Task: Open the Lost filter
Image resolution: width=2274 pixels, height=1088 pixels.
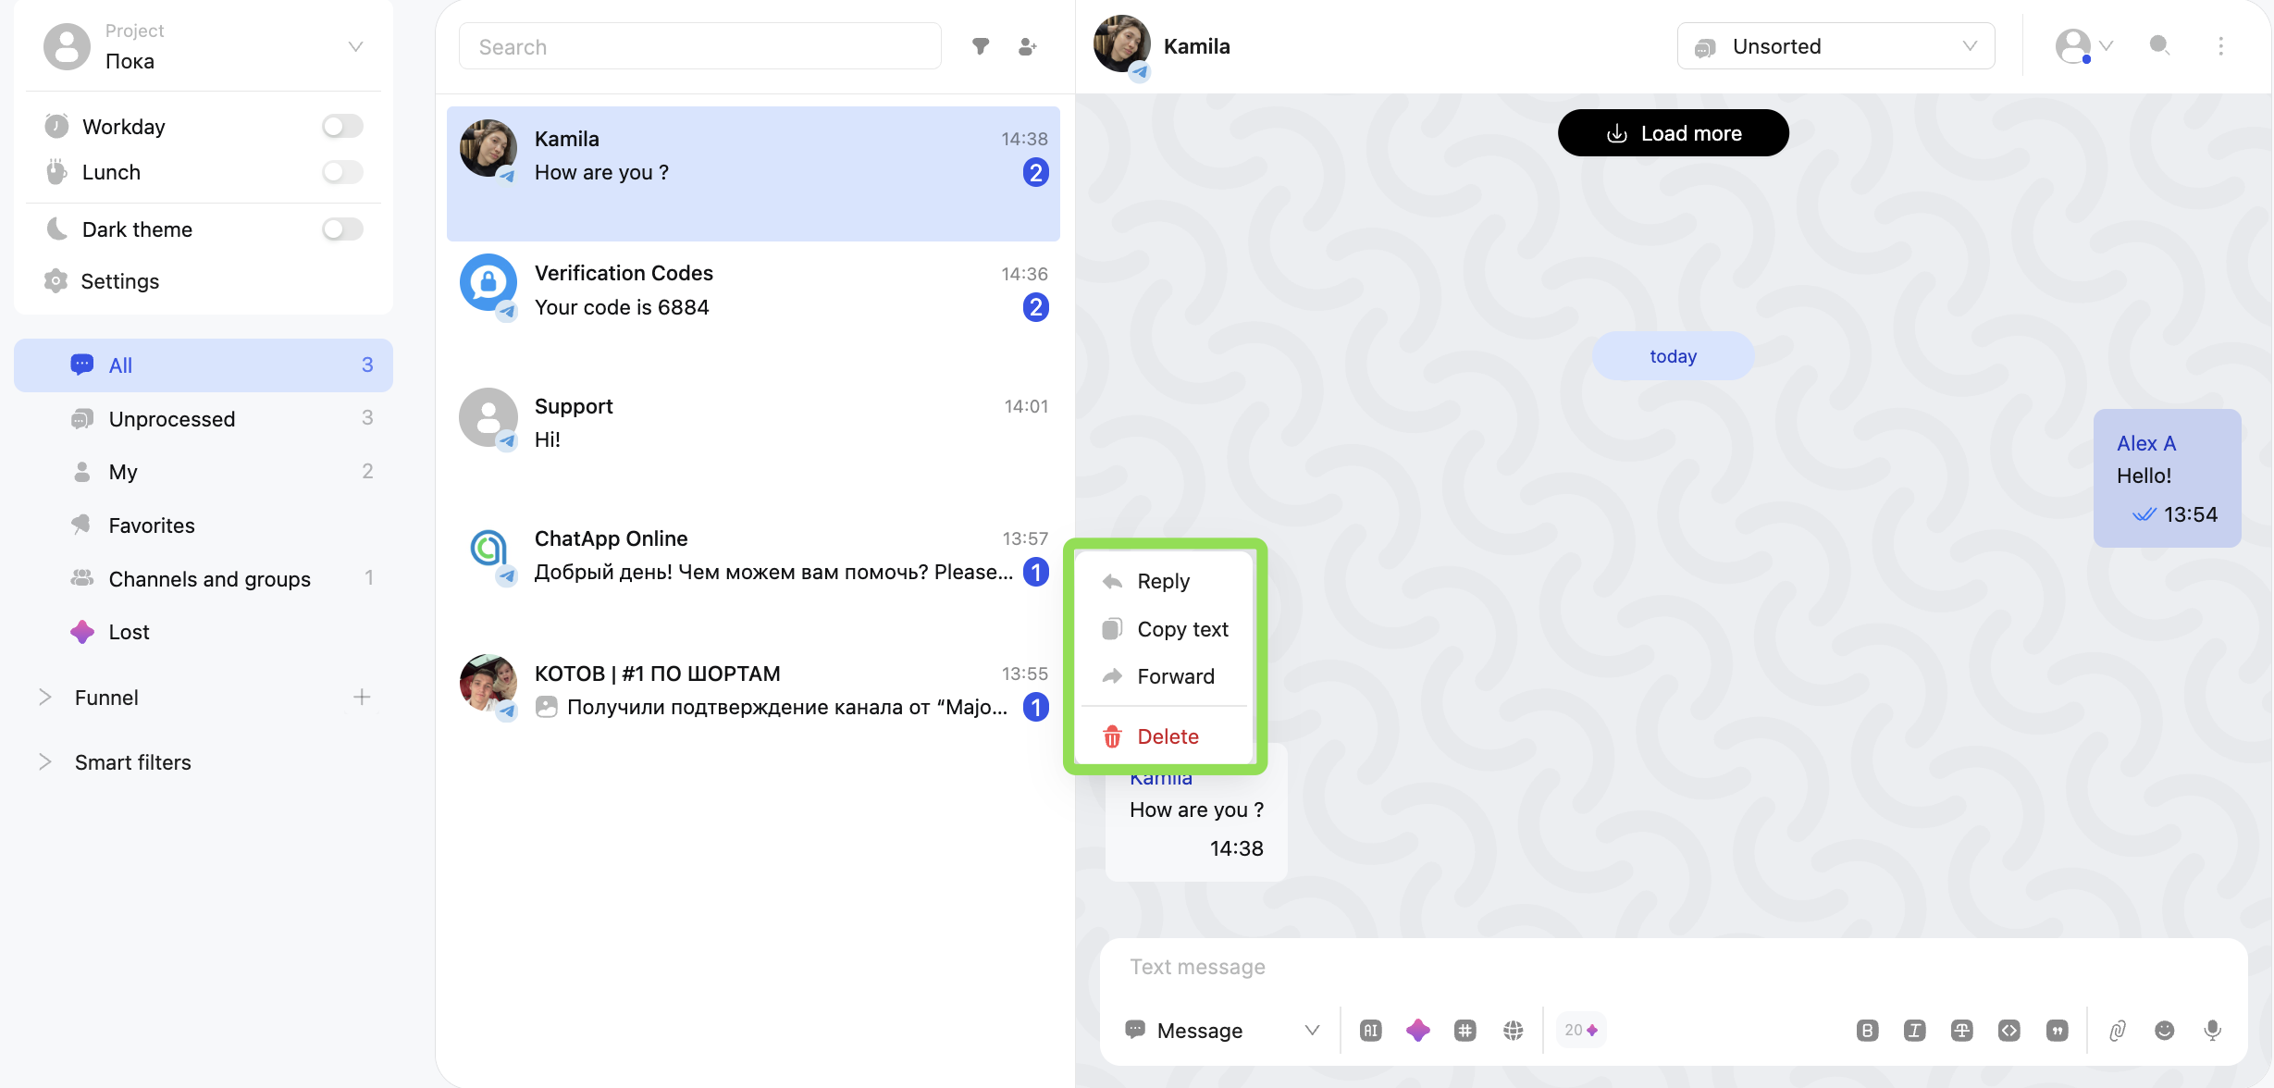Action: (204, 632)
